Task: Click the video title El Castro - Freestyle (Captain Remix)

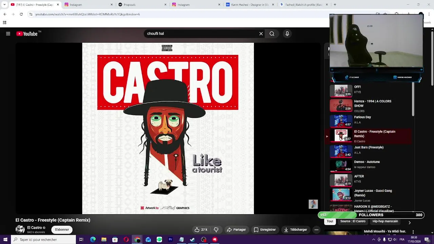Action: point(53,220)
